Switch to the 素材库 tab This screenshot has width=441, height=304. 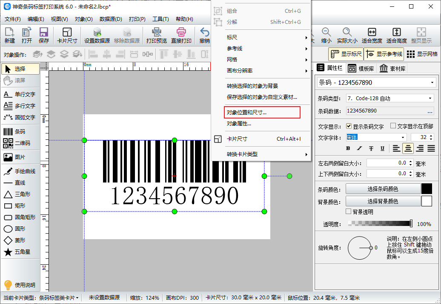392,68
